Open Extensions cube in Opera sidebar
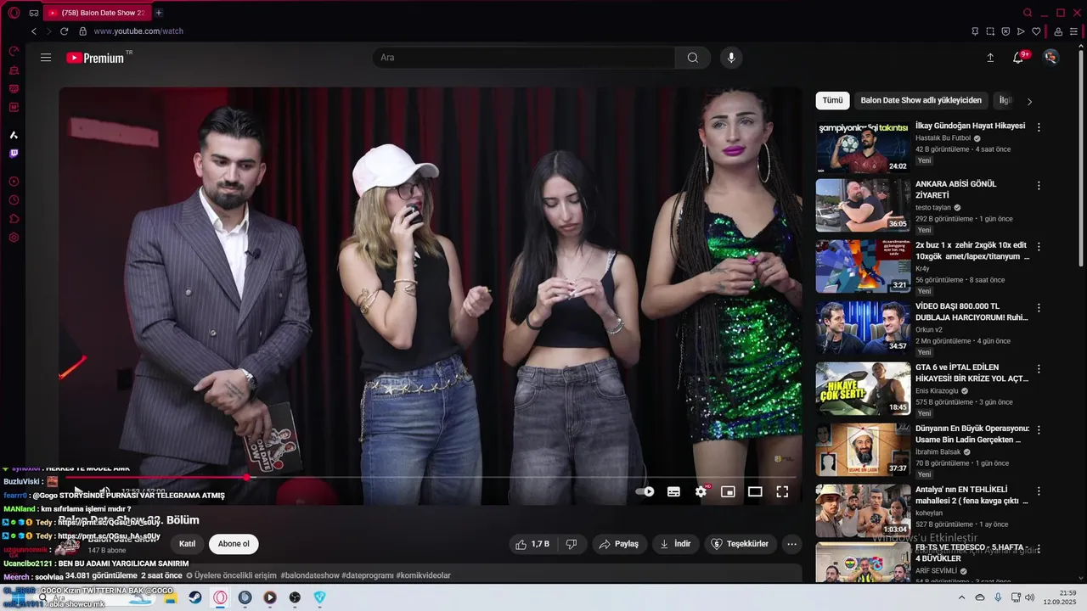 pos(14,219)
